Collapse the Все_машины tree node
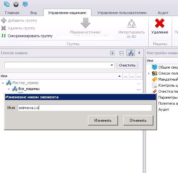Viewport: 178px width, 173px height. (9, 89)
